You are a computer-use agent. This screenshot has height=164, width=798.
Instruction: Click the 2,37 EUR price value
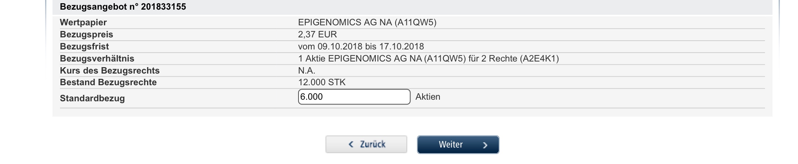click(x=317, y=35)
